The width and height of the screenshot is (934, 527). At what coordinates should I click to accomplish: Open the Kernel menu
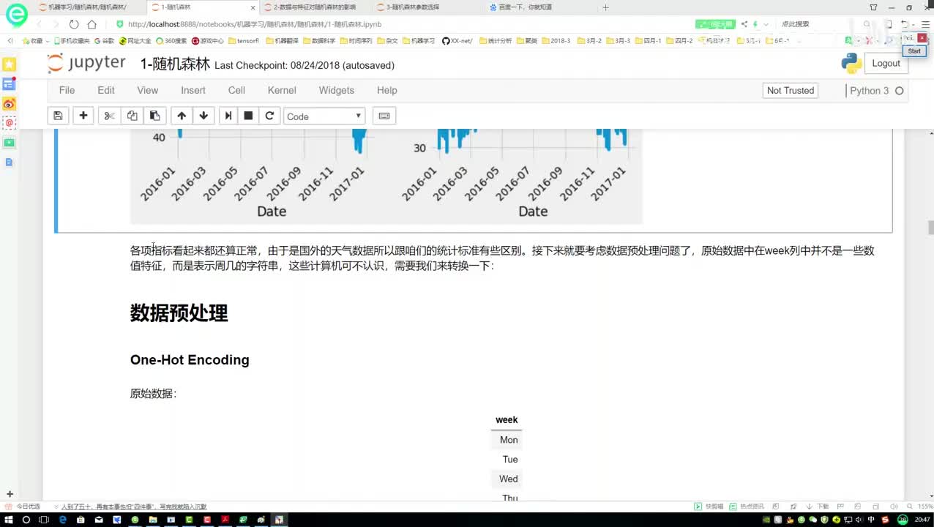click(x=282, y=90)
